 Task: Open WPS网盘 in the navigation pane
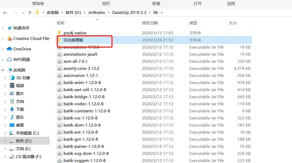coord(9,59)
